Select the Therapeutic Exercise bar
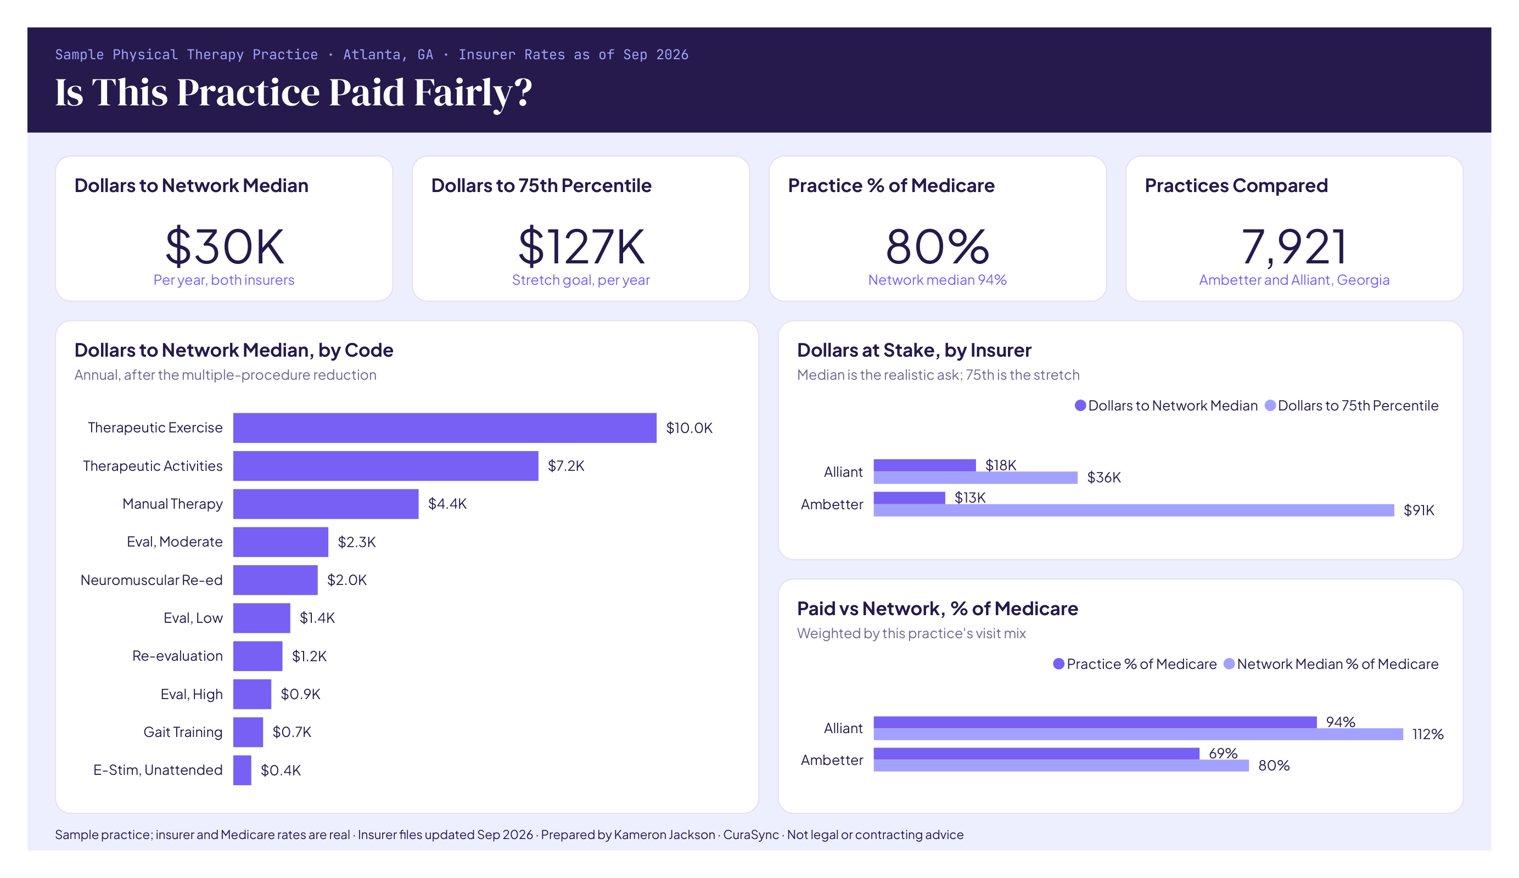Screen dimensions: 1519x878 [445, 428]
